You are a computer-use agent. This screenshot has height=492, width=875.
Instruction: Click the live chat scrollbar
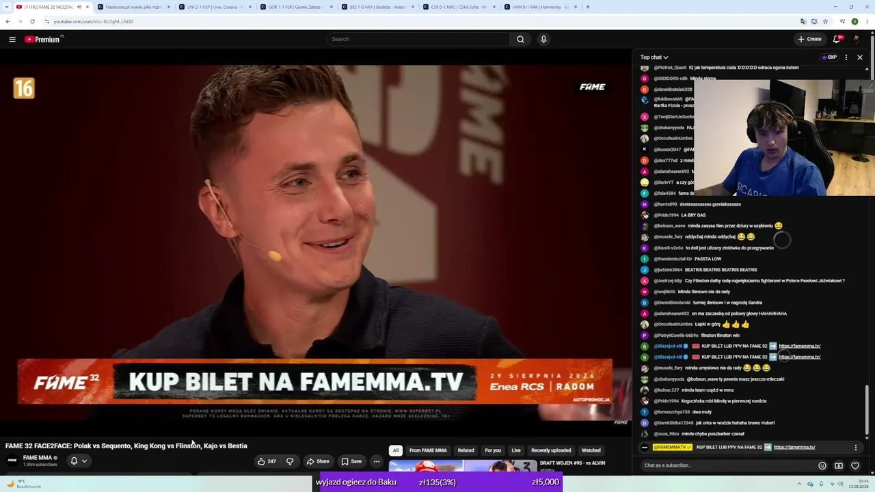click(x=867, y=411)
